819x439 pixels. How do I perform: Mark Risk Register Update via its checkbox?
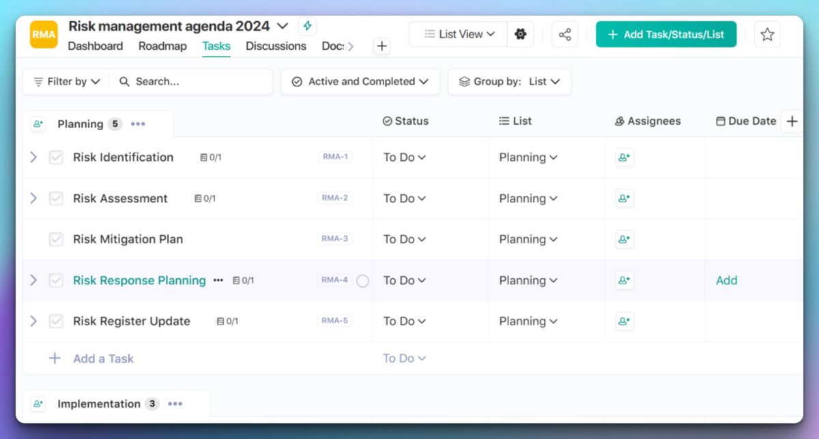[55, 321]
